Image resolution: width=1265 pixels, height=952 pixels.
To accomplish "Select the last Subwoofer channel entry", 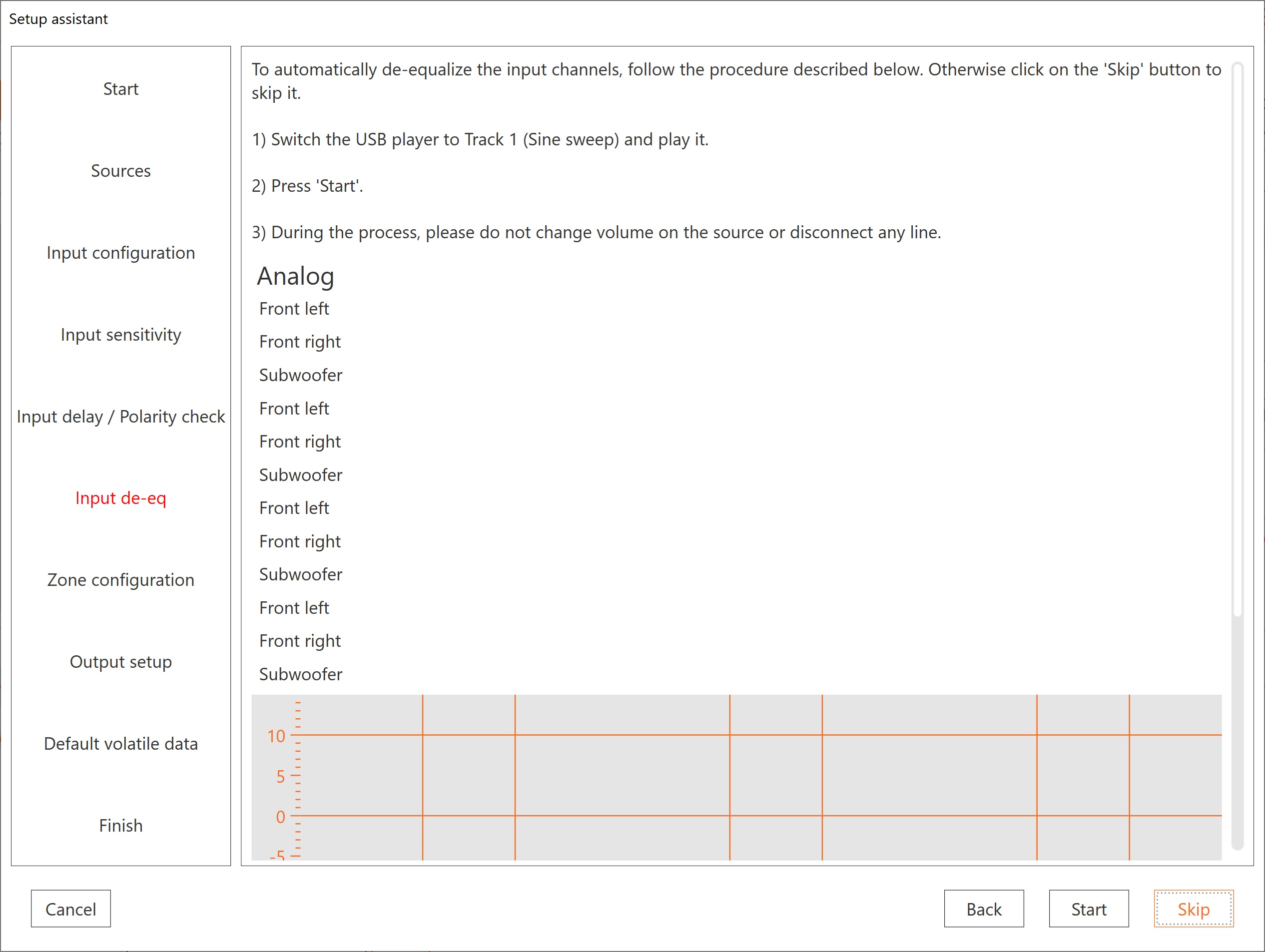I will click(x=301, y=674).
